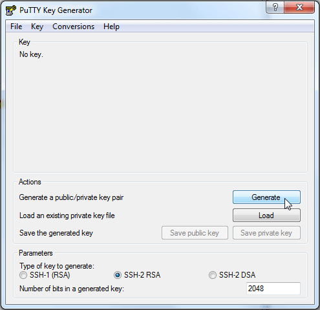Click the PuTTY key generator title bar icon
This screenshot has height=310, width=320.
[11, 10]
